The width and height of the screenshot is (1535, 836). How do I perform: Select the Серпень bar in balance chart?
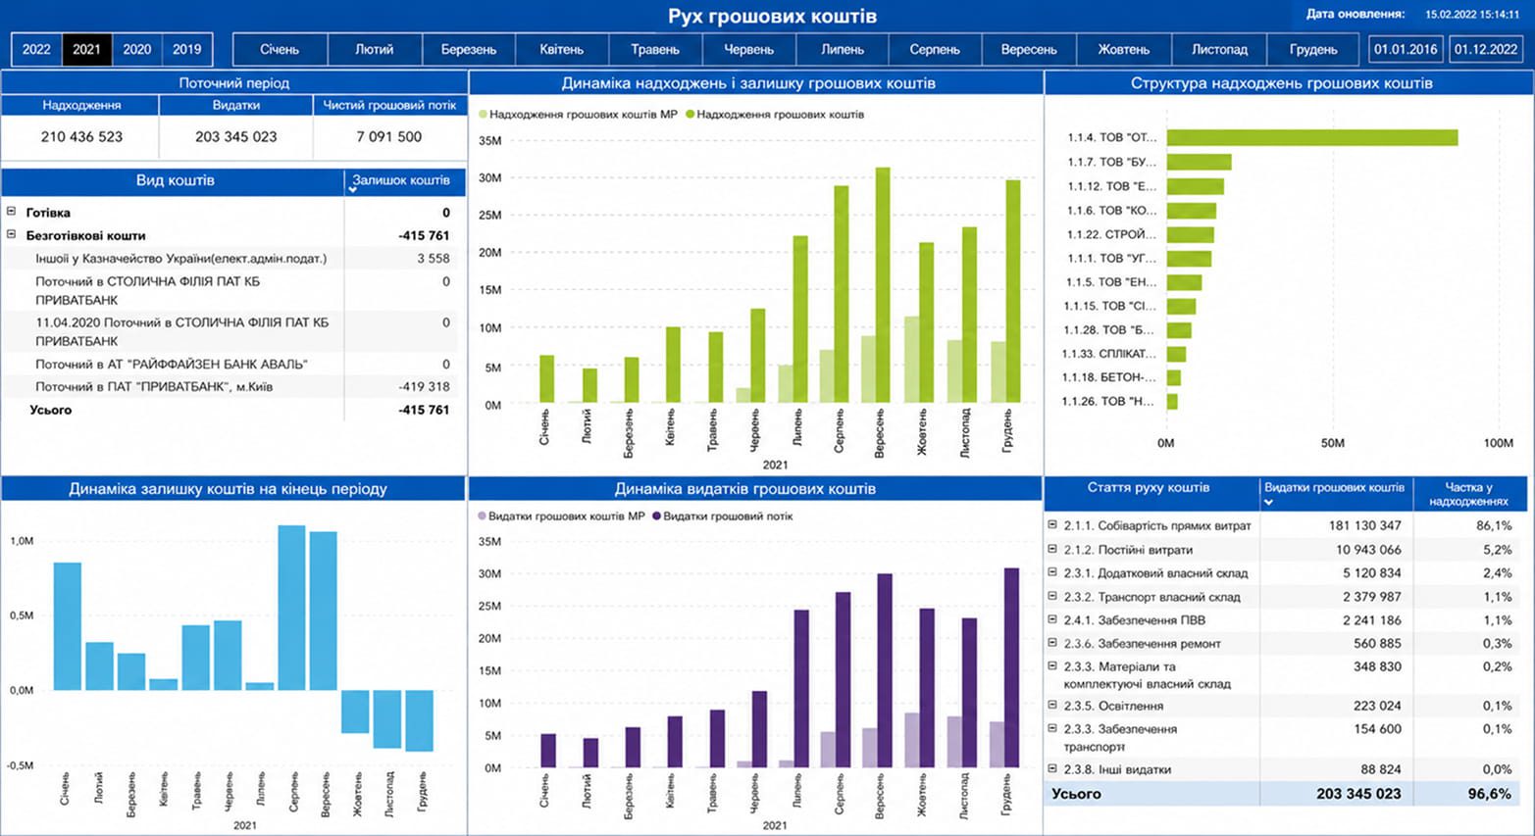tap(291, 608)
